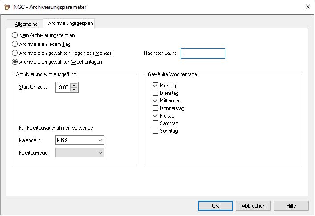Screen dimensions: 315x216
Task: Uncheck the Montag checkbox
Action: pos(156,86)
